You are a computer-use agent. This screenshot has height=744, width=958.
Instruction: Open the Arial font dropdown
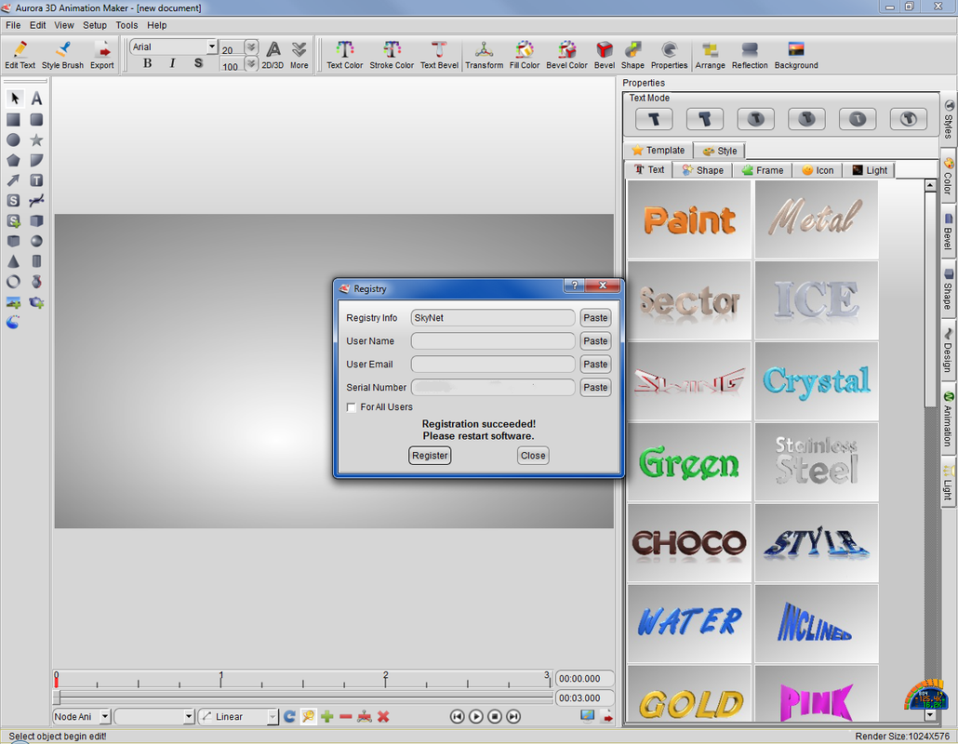[212, 46]
